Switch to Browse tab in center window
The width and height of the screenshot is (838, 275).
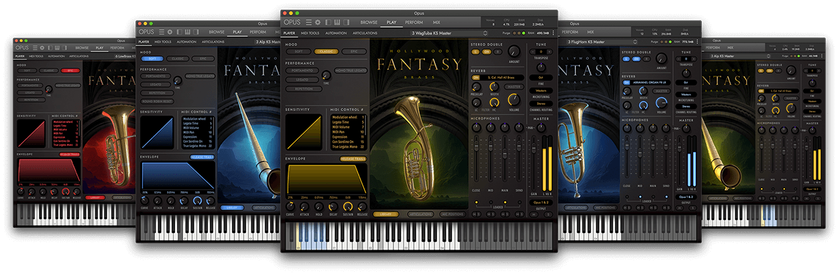369,22
